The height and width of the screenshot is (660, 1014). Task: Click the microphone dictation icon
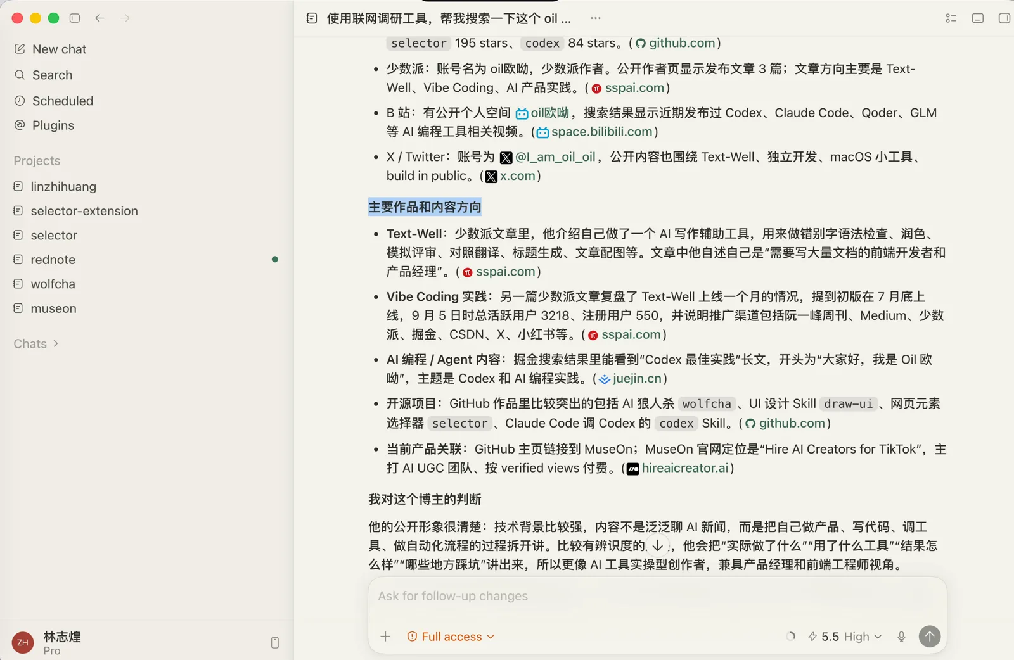pos(901,637)
